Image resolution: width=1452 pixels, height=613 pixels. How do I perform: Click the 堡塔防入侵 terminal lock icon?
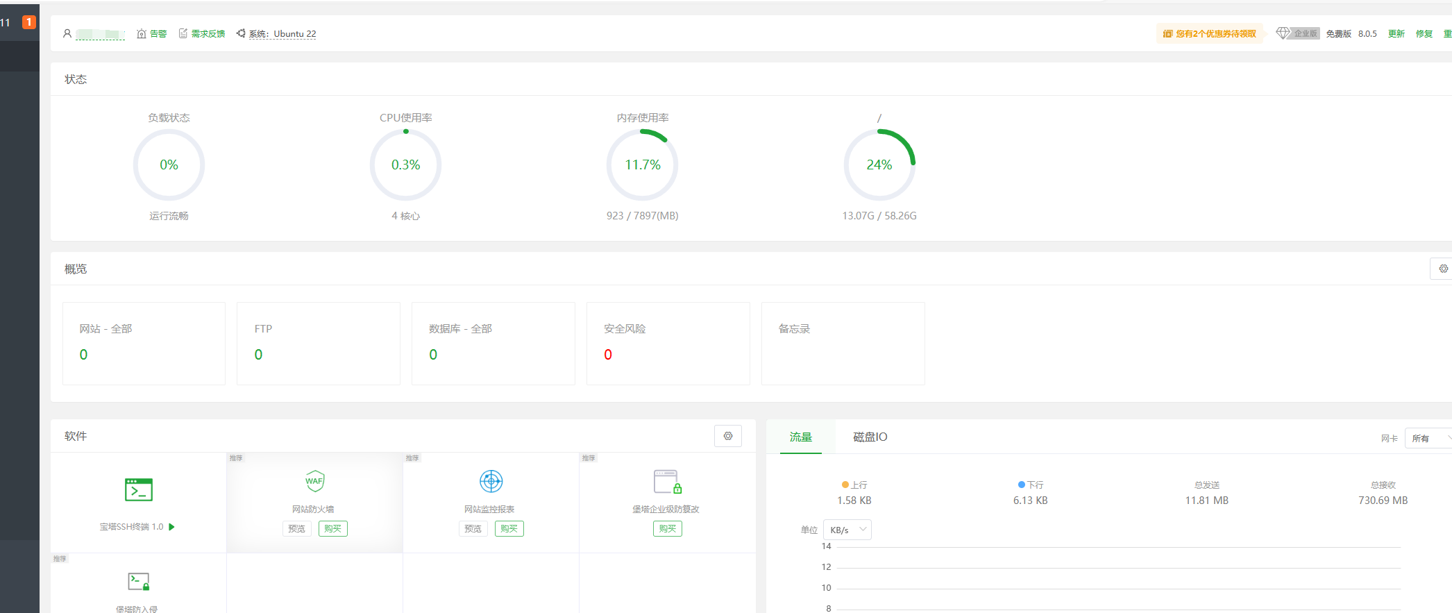pos(139,582)
